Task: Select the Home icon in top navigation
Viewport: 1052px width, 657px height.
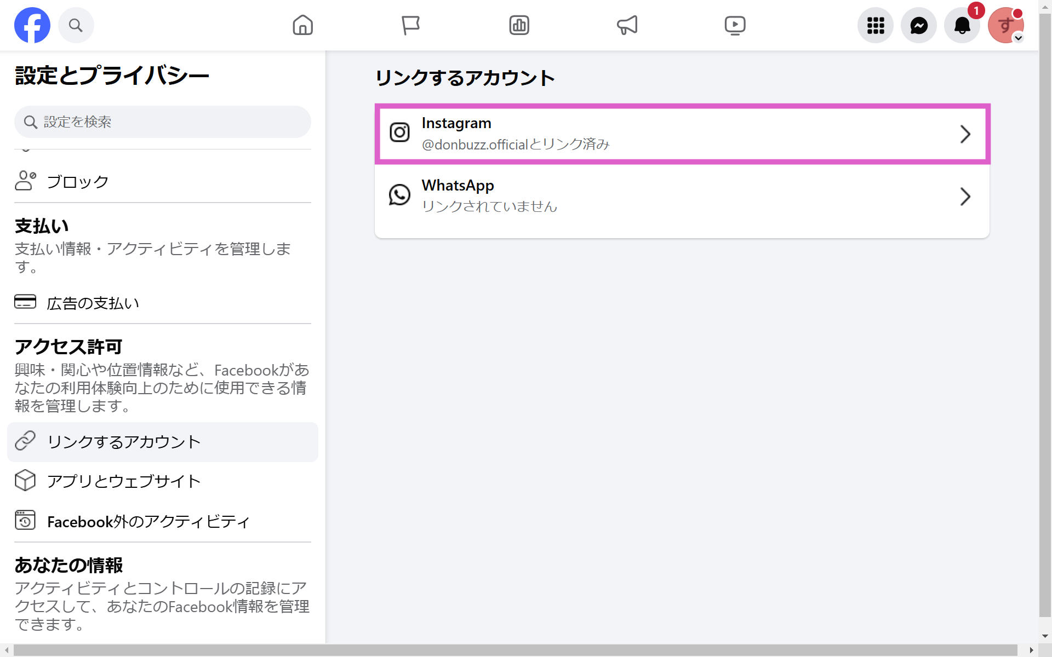Action: tap(302, 25)
